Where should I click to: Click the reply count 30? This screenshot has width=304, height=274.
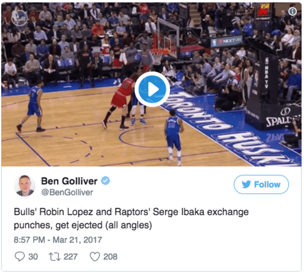33,257
